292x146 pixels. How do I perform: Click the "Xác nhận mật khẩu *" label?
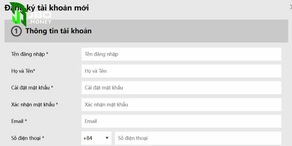coord(34,104)
